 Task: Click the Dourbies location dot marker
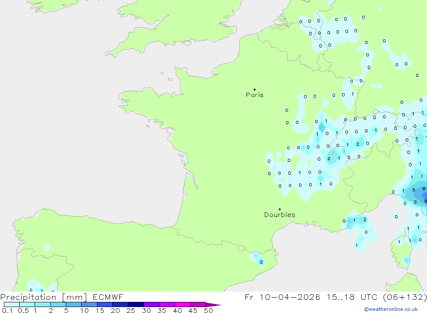(x=280, y=209)
